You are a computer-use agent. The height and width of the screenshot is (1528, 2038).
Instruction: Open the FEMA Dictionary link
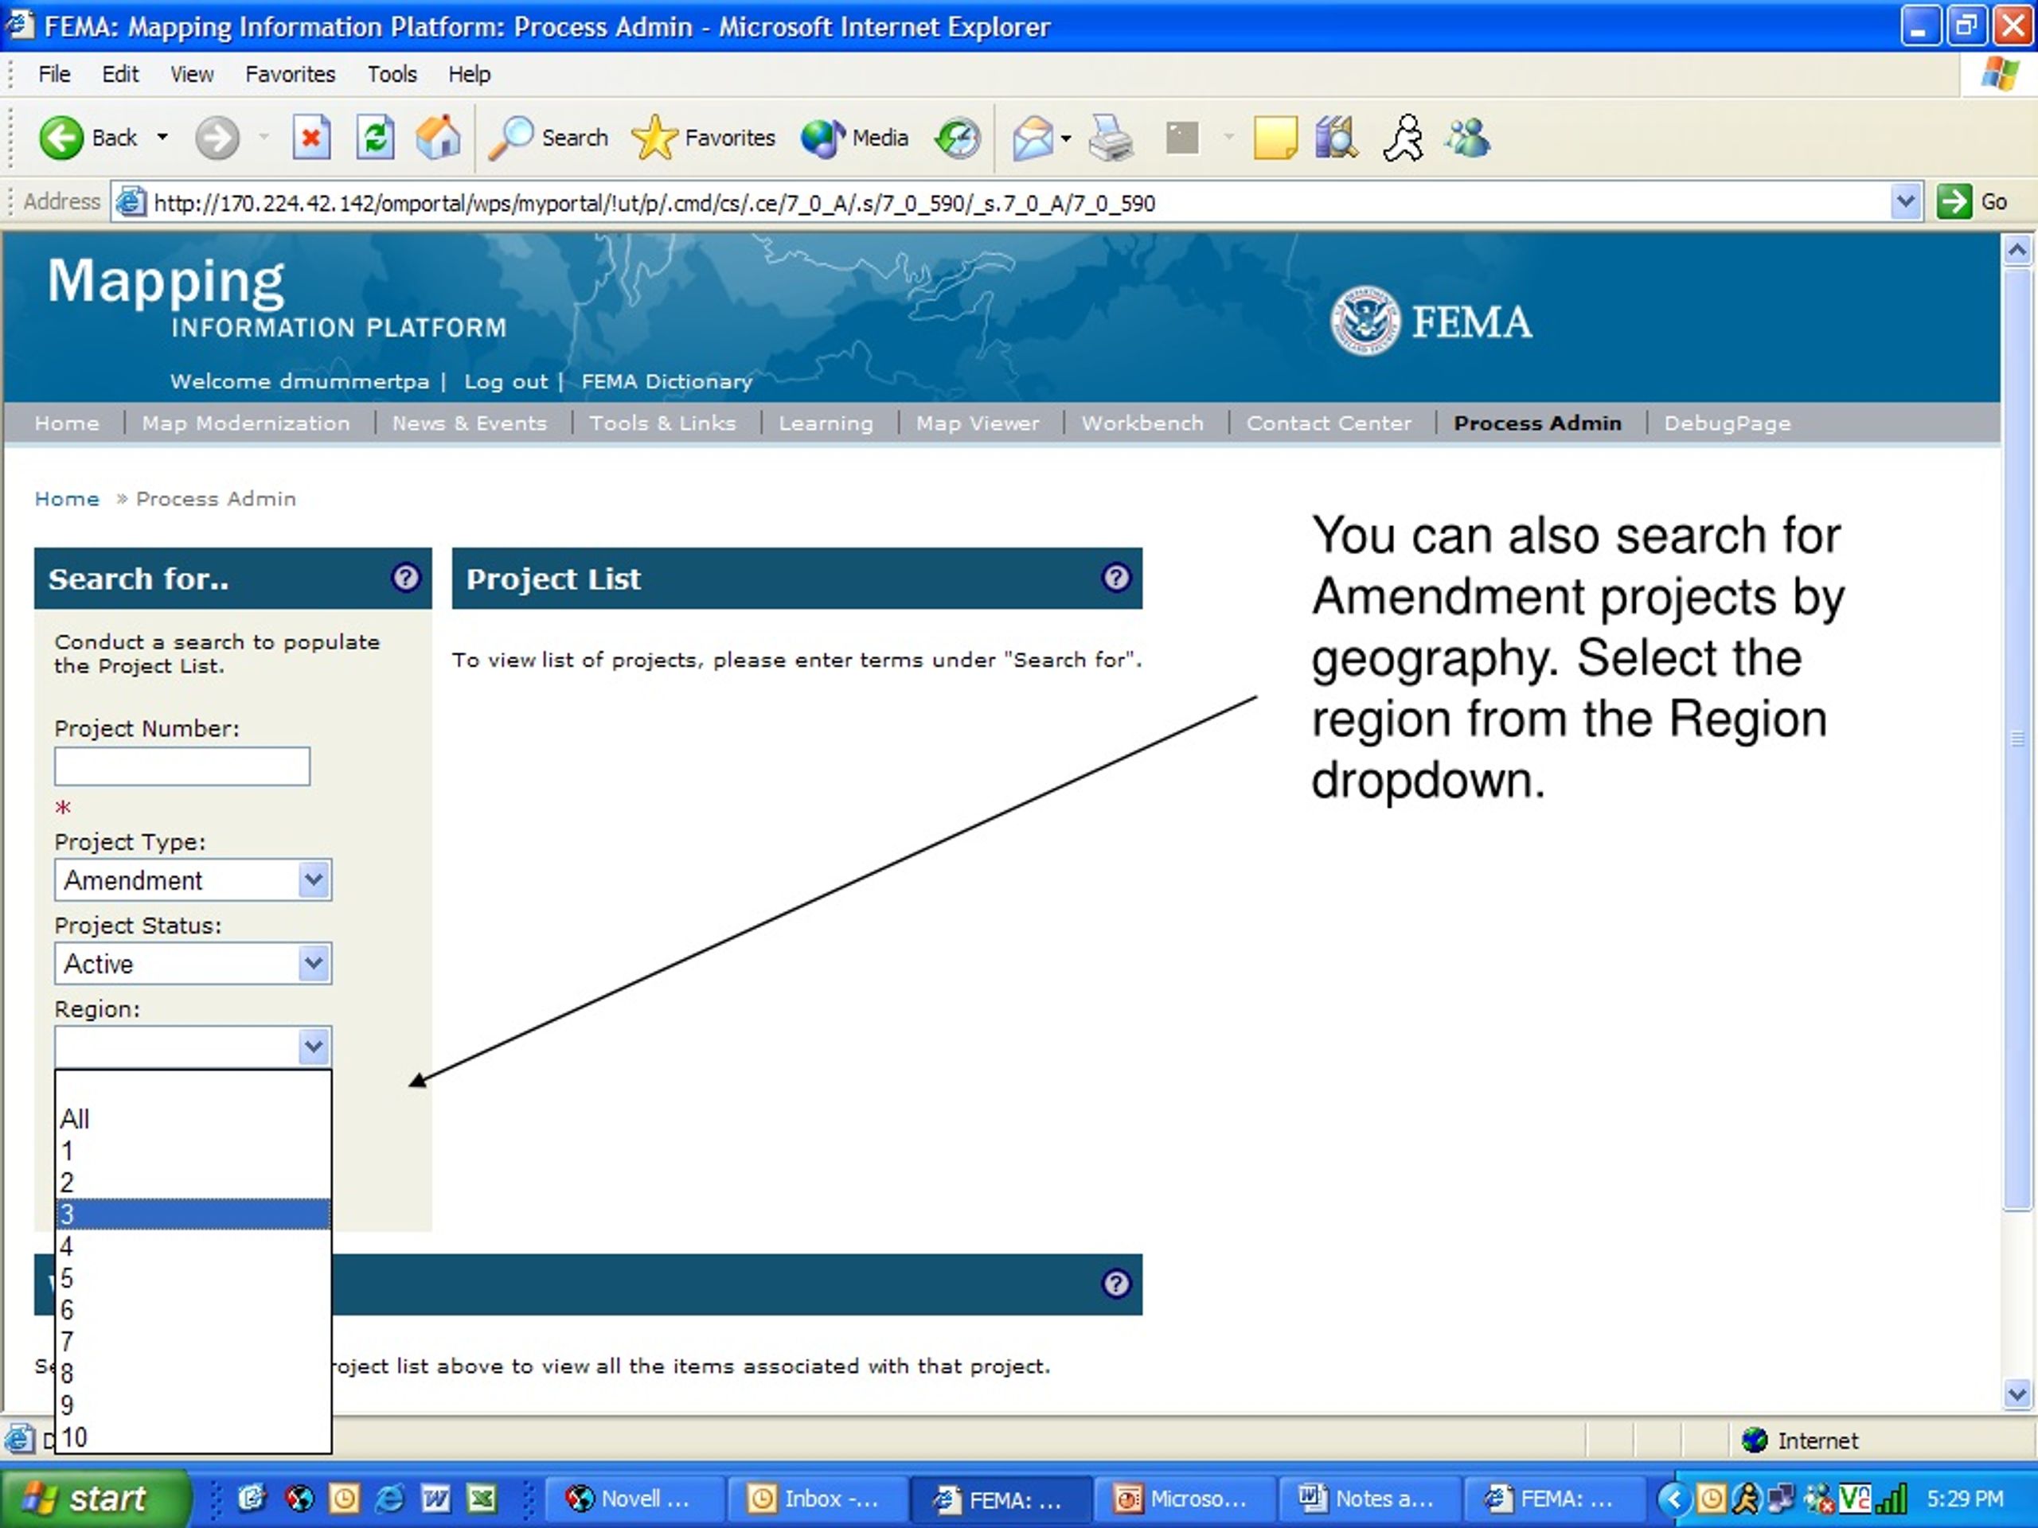pos(666,381)
